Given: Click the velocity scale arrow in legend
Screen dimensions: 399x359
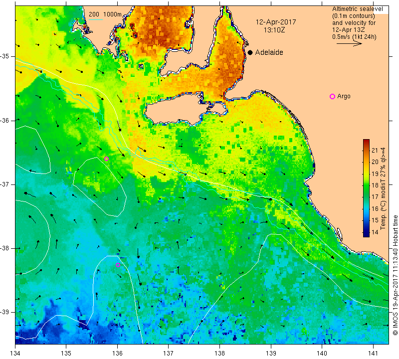Looking at the screenshot, I should (x=349, y=44).
